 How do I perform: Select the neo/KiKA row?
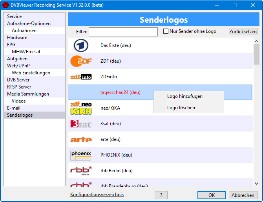tap(160, 108)
